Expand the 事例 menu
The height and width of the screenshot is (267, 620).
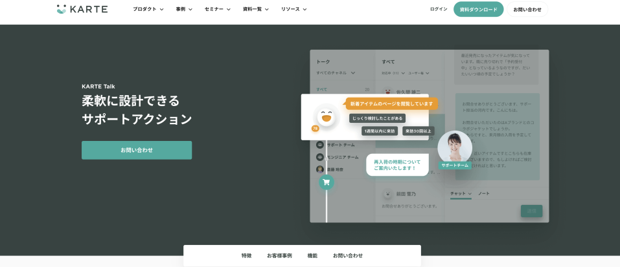click(184, 9)
